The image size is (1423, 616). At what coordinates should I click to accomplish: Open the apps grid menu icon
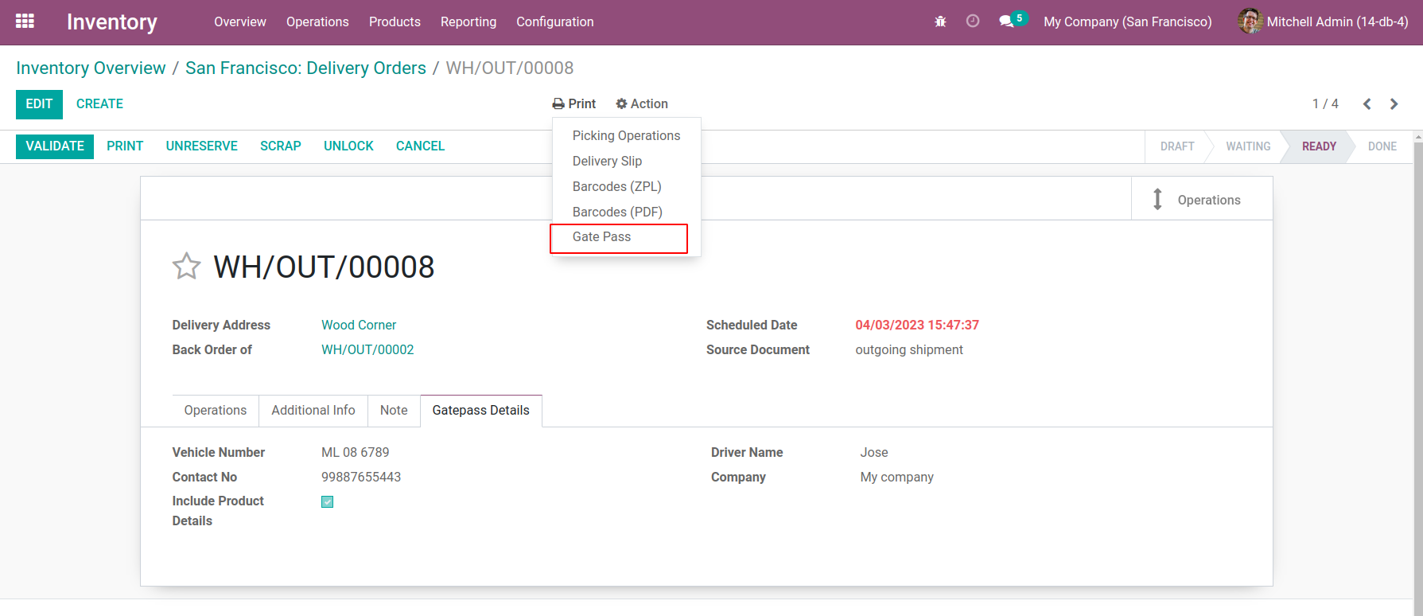25,21
